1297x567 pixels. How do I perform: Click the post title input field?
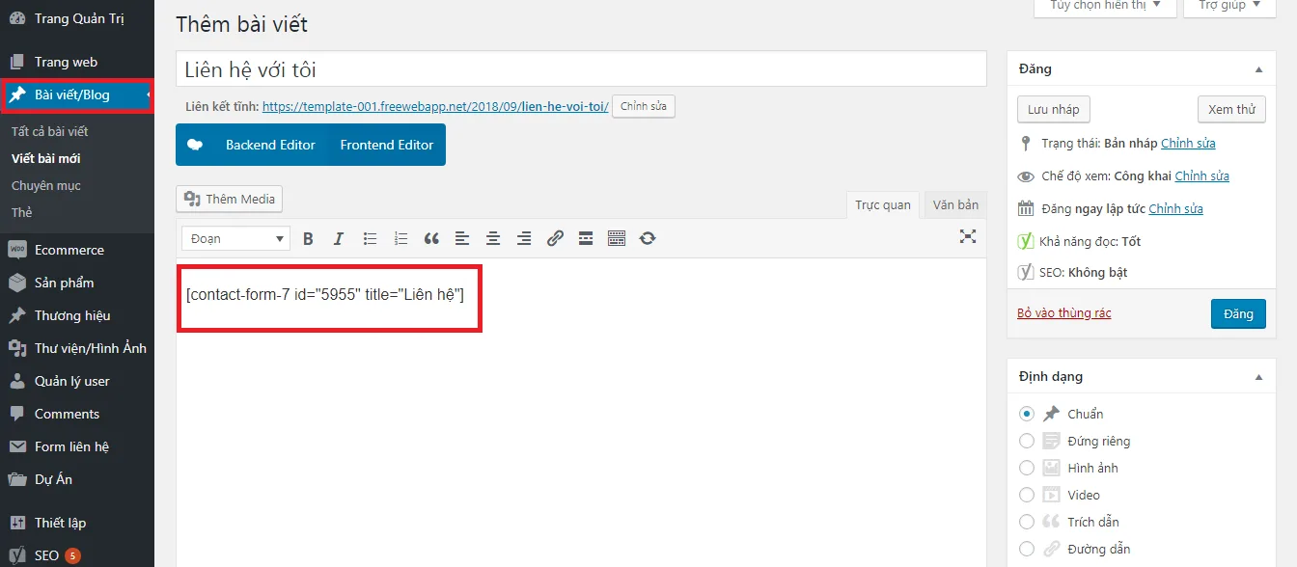581,69
